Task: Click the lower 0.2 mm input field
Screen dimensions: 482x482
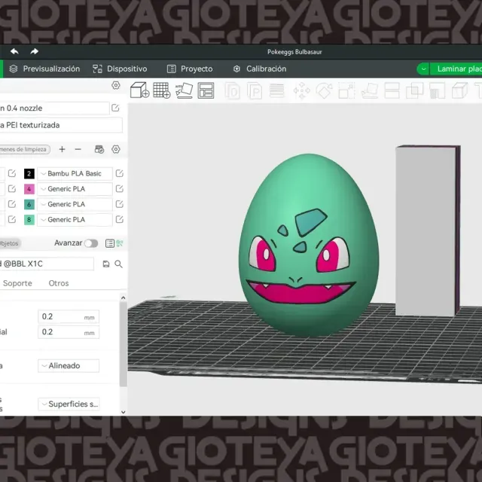Action: tap(69, 332)
